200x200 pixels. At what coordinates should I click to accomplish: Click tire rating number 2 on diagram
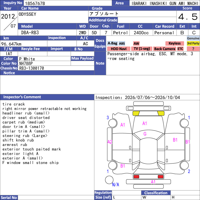pos(189,171)
